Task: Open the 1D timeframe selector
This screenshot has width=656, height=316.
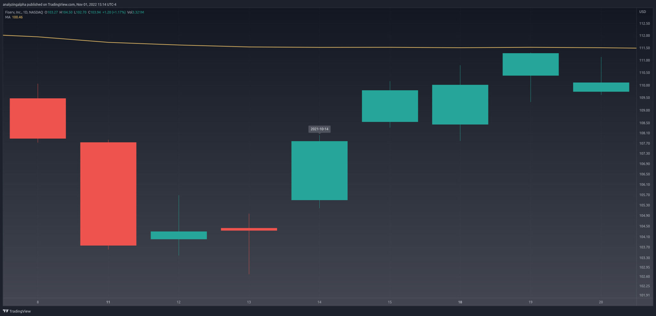Action: [26, 12]
